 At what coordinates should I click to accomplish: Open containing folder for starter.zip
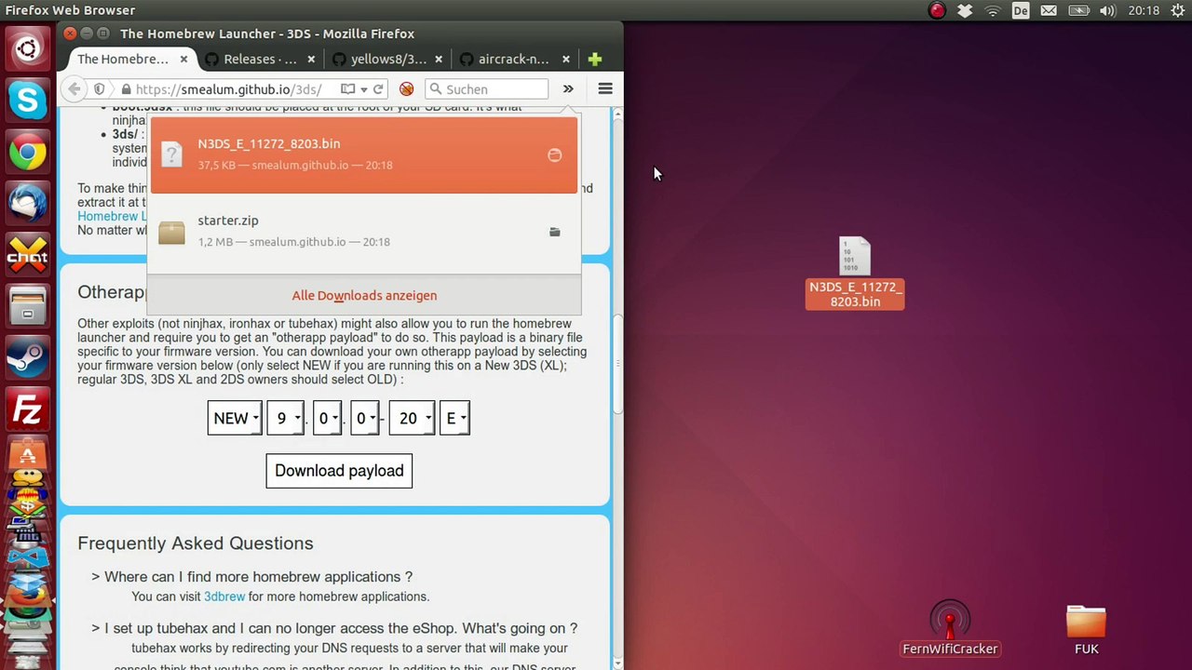(554, 232)
